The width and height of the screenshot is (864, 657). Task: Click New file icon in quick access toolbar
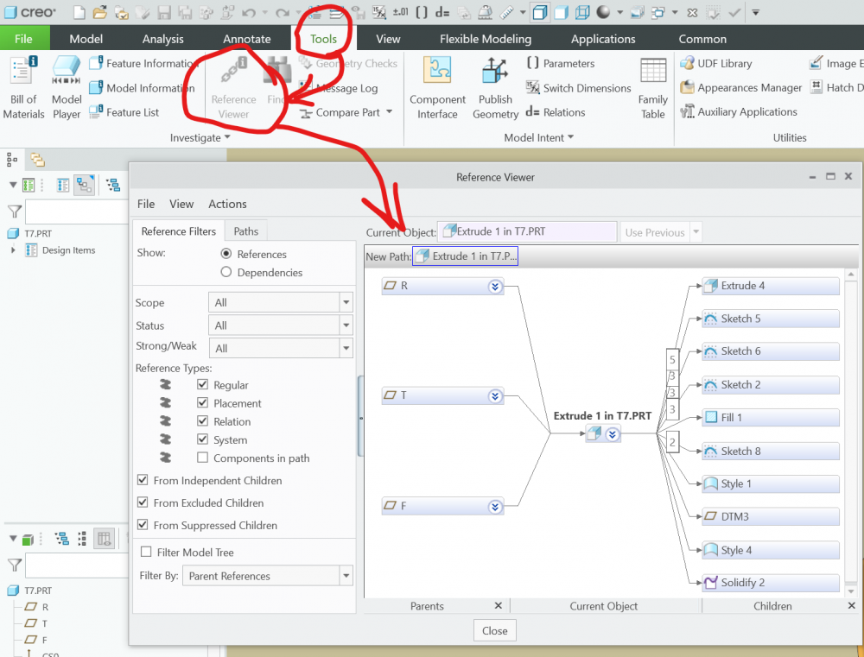coord(79,12)
